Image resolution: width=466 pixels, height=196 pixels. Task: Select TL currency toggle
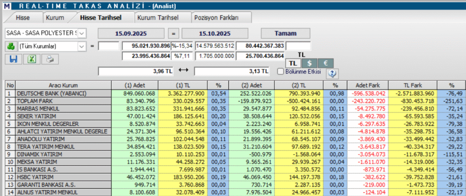click(x=294, y=64)
